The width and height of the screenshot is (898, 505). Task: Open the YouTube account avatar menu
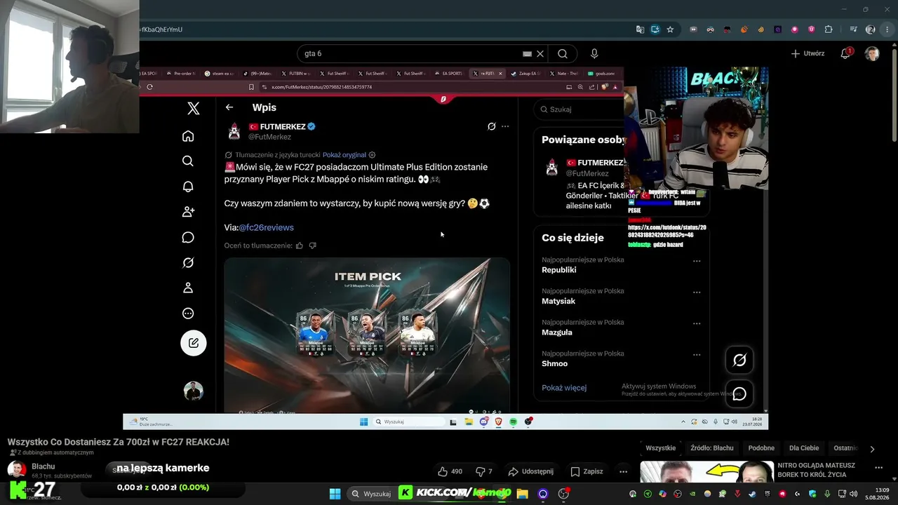tap(872, 53)
